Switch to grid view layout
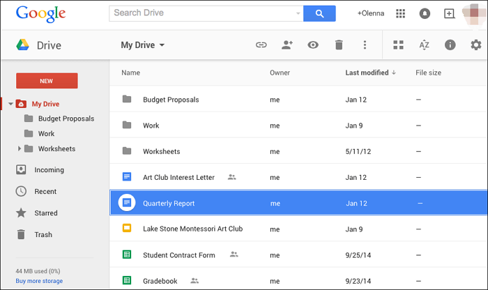This screenshot has height=290, width=488. (398, 45)
